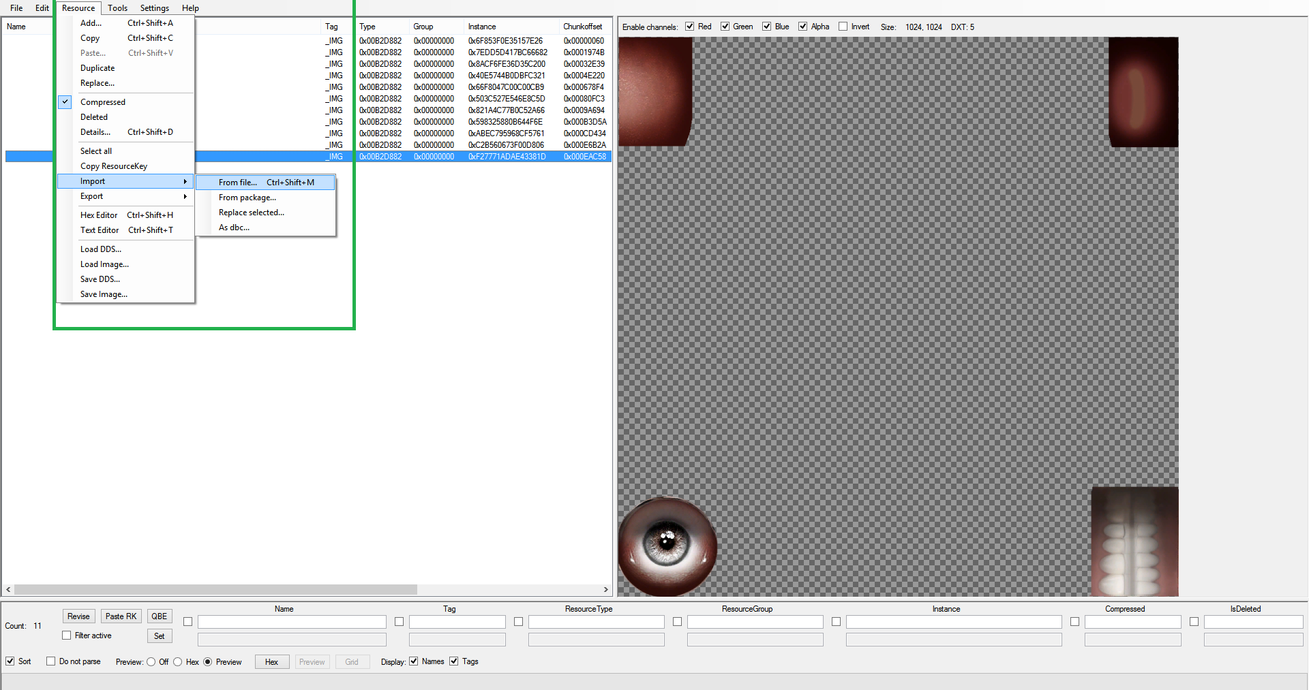This screenshot has height=690, width=1309.
Task: Select the Preview radio button
Action: [x=208, y=662]
